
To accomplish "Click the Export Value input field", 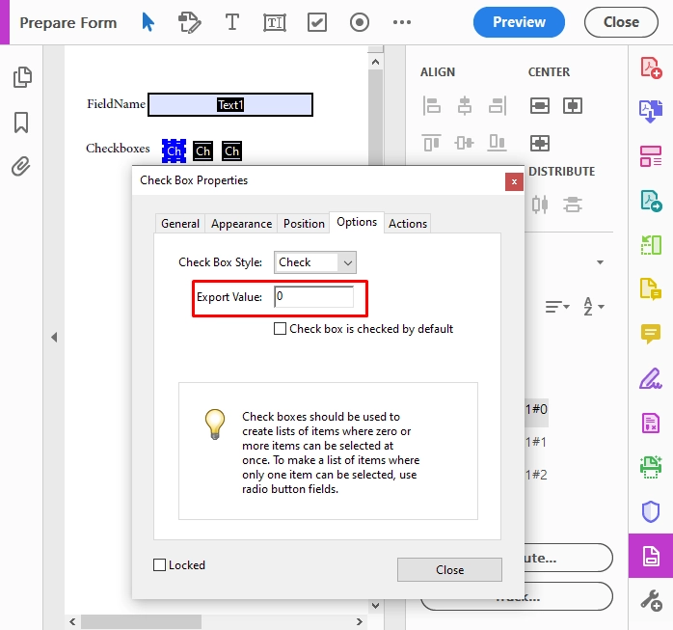I will pyautogui.click(x=313, y=297).
